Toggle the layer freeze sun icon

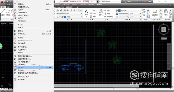(x=60, y=17)
